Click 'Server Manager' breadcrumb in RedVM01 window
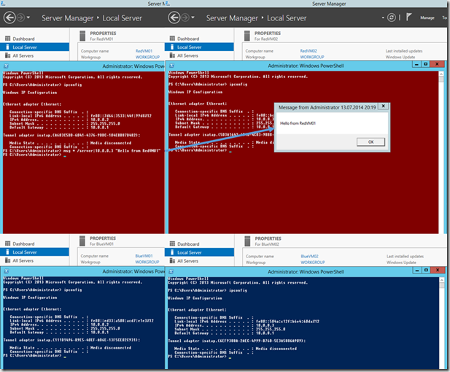This screenshot has width=450, height=372. [67, 18]
